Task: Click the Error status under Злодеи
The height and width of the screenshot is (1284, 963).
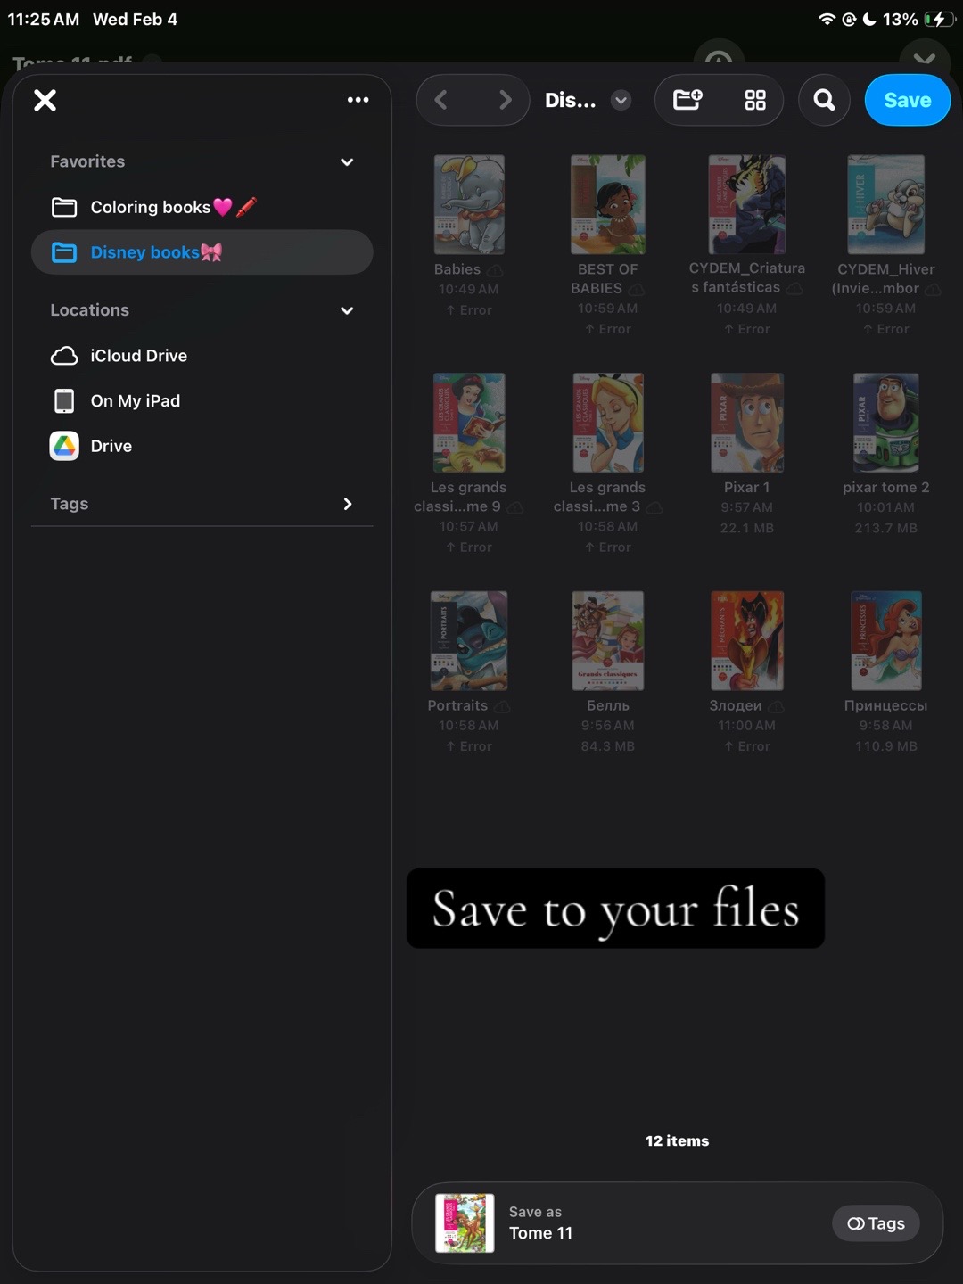Action: pos(747,746)
